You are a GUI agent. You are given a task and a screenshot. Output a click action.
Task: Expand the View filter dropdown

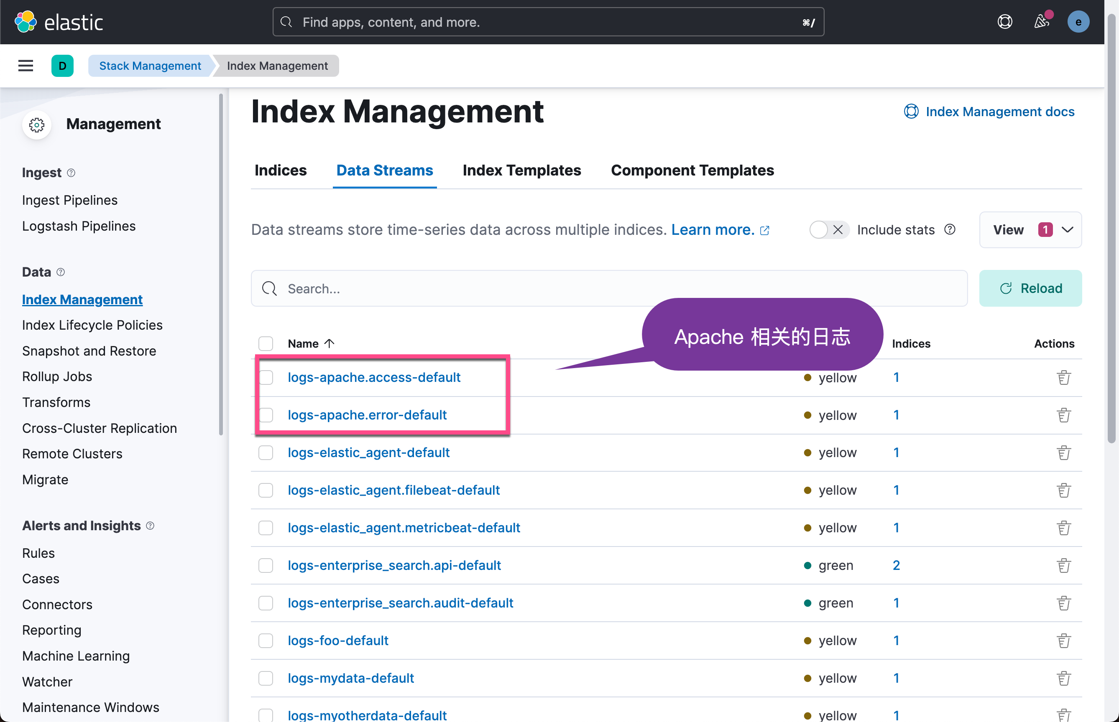(x=1030, y=230)
